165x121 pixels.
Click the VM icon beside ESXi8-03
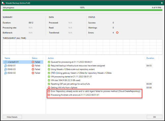point(6,69)
